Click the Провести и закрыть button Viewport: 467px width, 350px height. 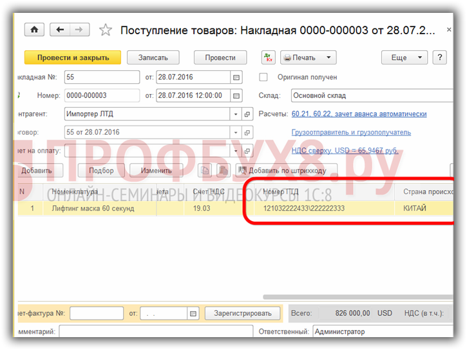coord(73,57)
